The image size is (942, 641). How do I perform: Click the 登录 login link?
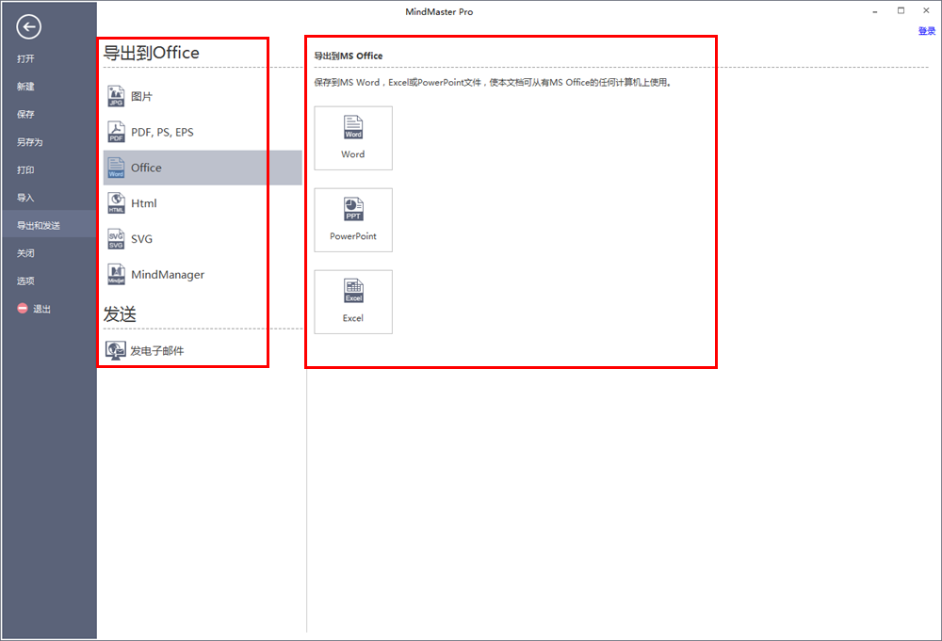927,31
